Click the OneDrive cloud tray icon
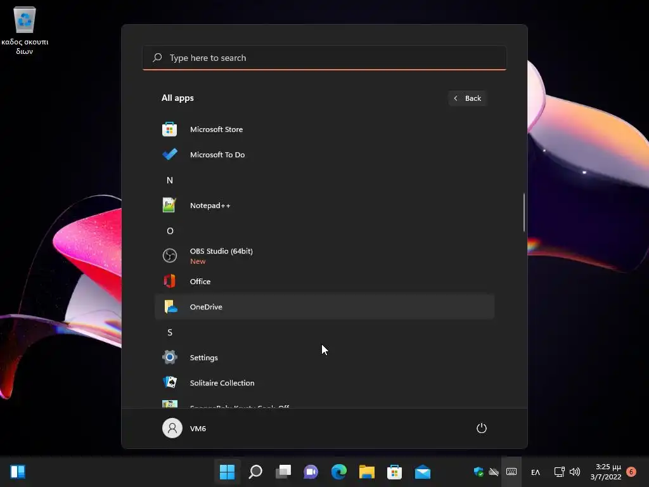Image resolution: width=649 pixels, height=487 pixels. tap(493, 472)
